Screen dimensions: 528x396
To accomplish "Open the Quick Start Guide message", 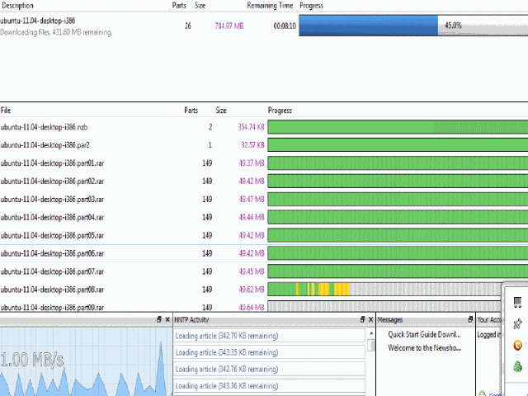I will 424,334.
